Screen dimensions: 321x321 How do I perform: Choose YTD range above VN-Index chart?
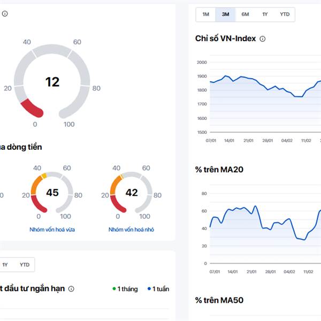pyautogui.click(x=285, y=14)
